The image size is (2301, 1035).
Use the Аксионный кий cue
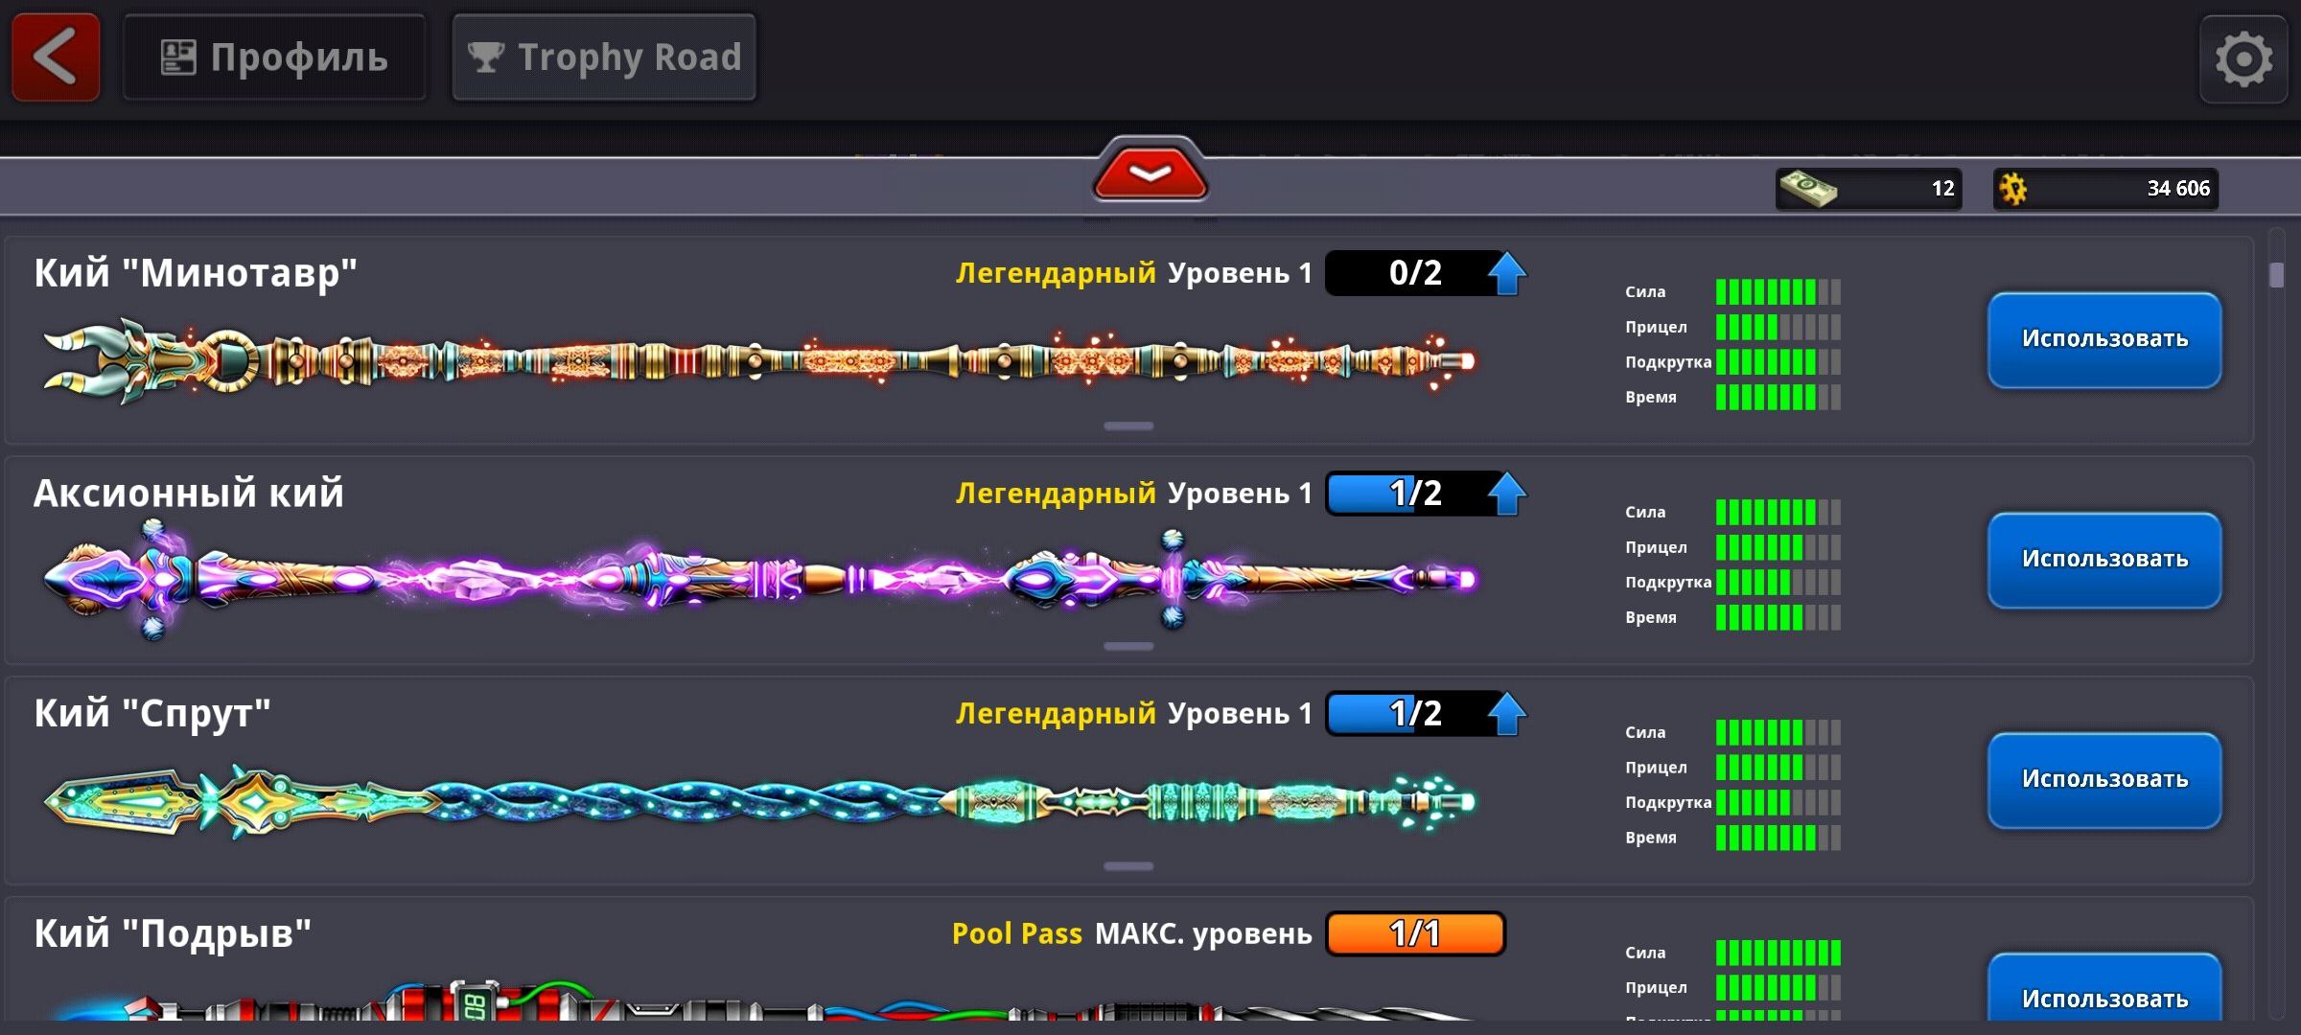point(2104,560)
